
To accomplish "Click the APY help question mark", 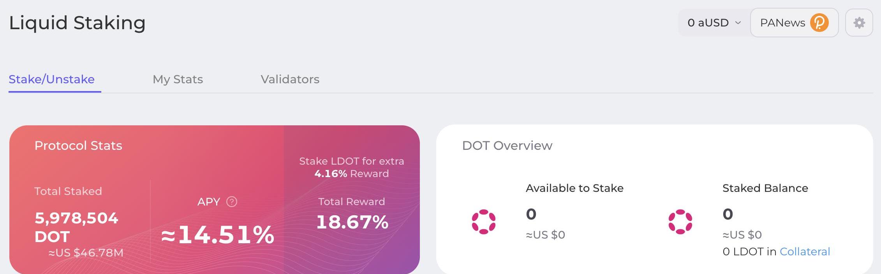I will (x=232, y=202).
